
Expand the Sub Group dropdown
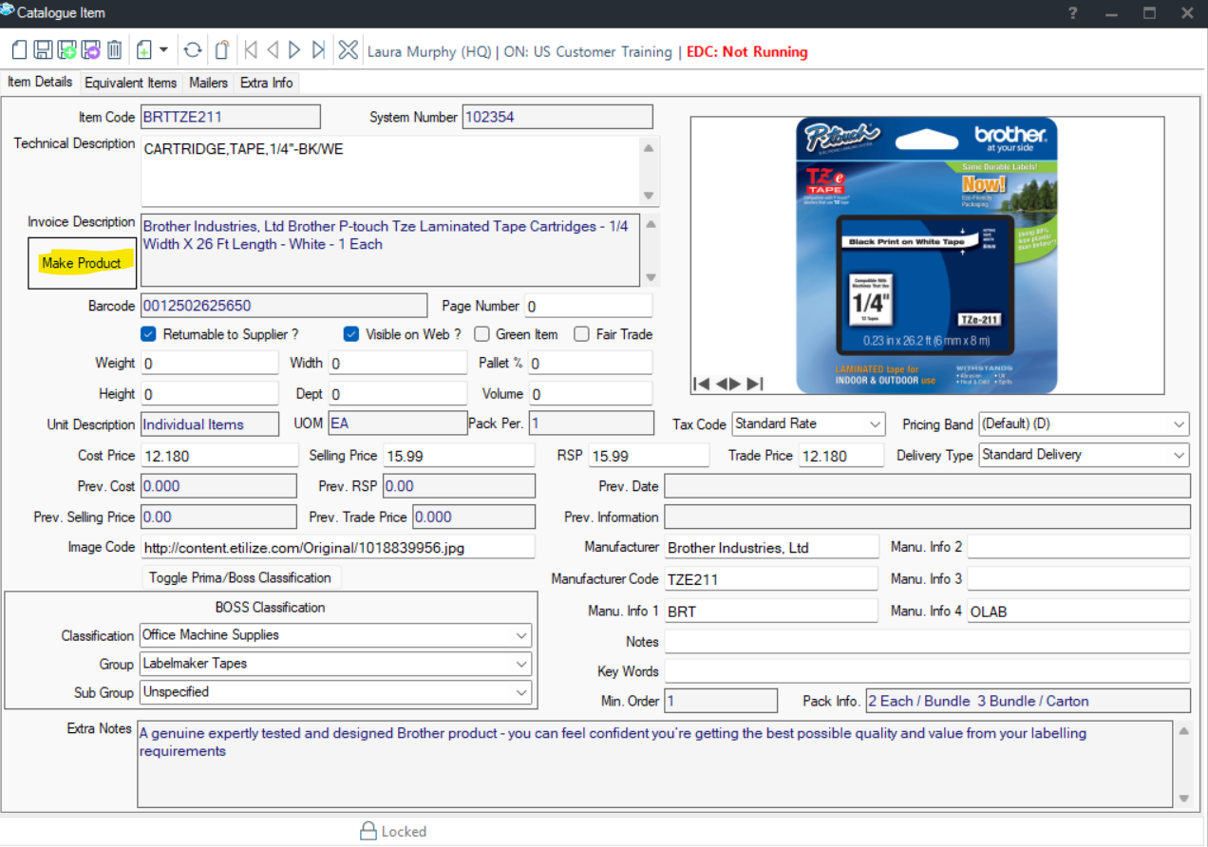[x=336, y=692]
